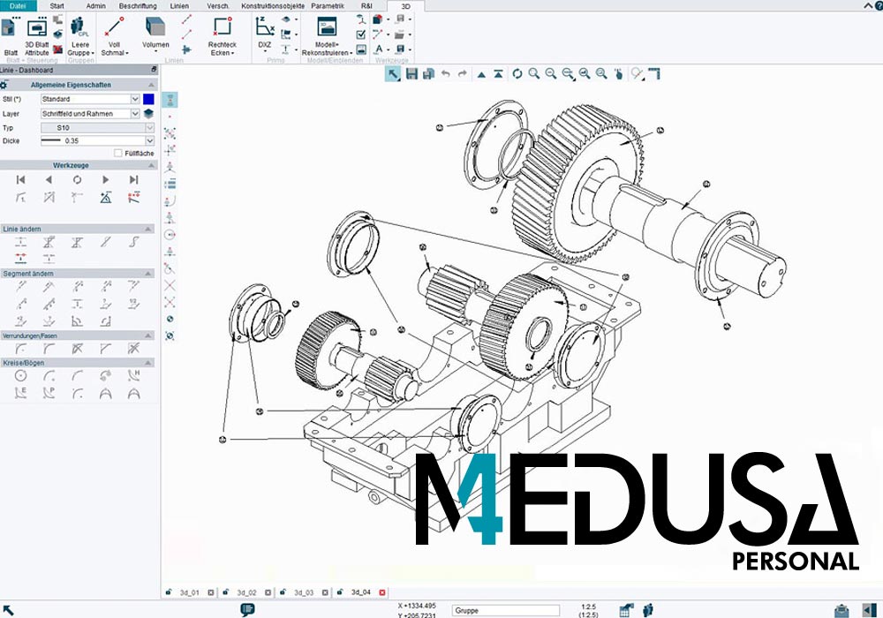Screen dimensions: 883x618
Task: Switch to the Linien ribbon tab
Action: coord(179,5)
